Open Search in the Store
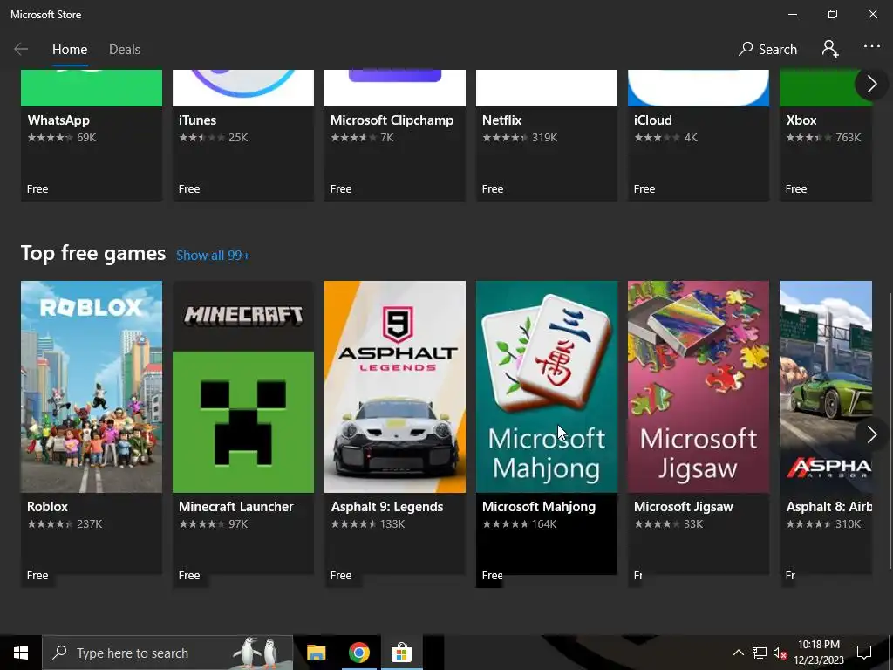Image resolution: width=893 pixels, height=670 pixels. [767, 50]
